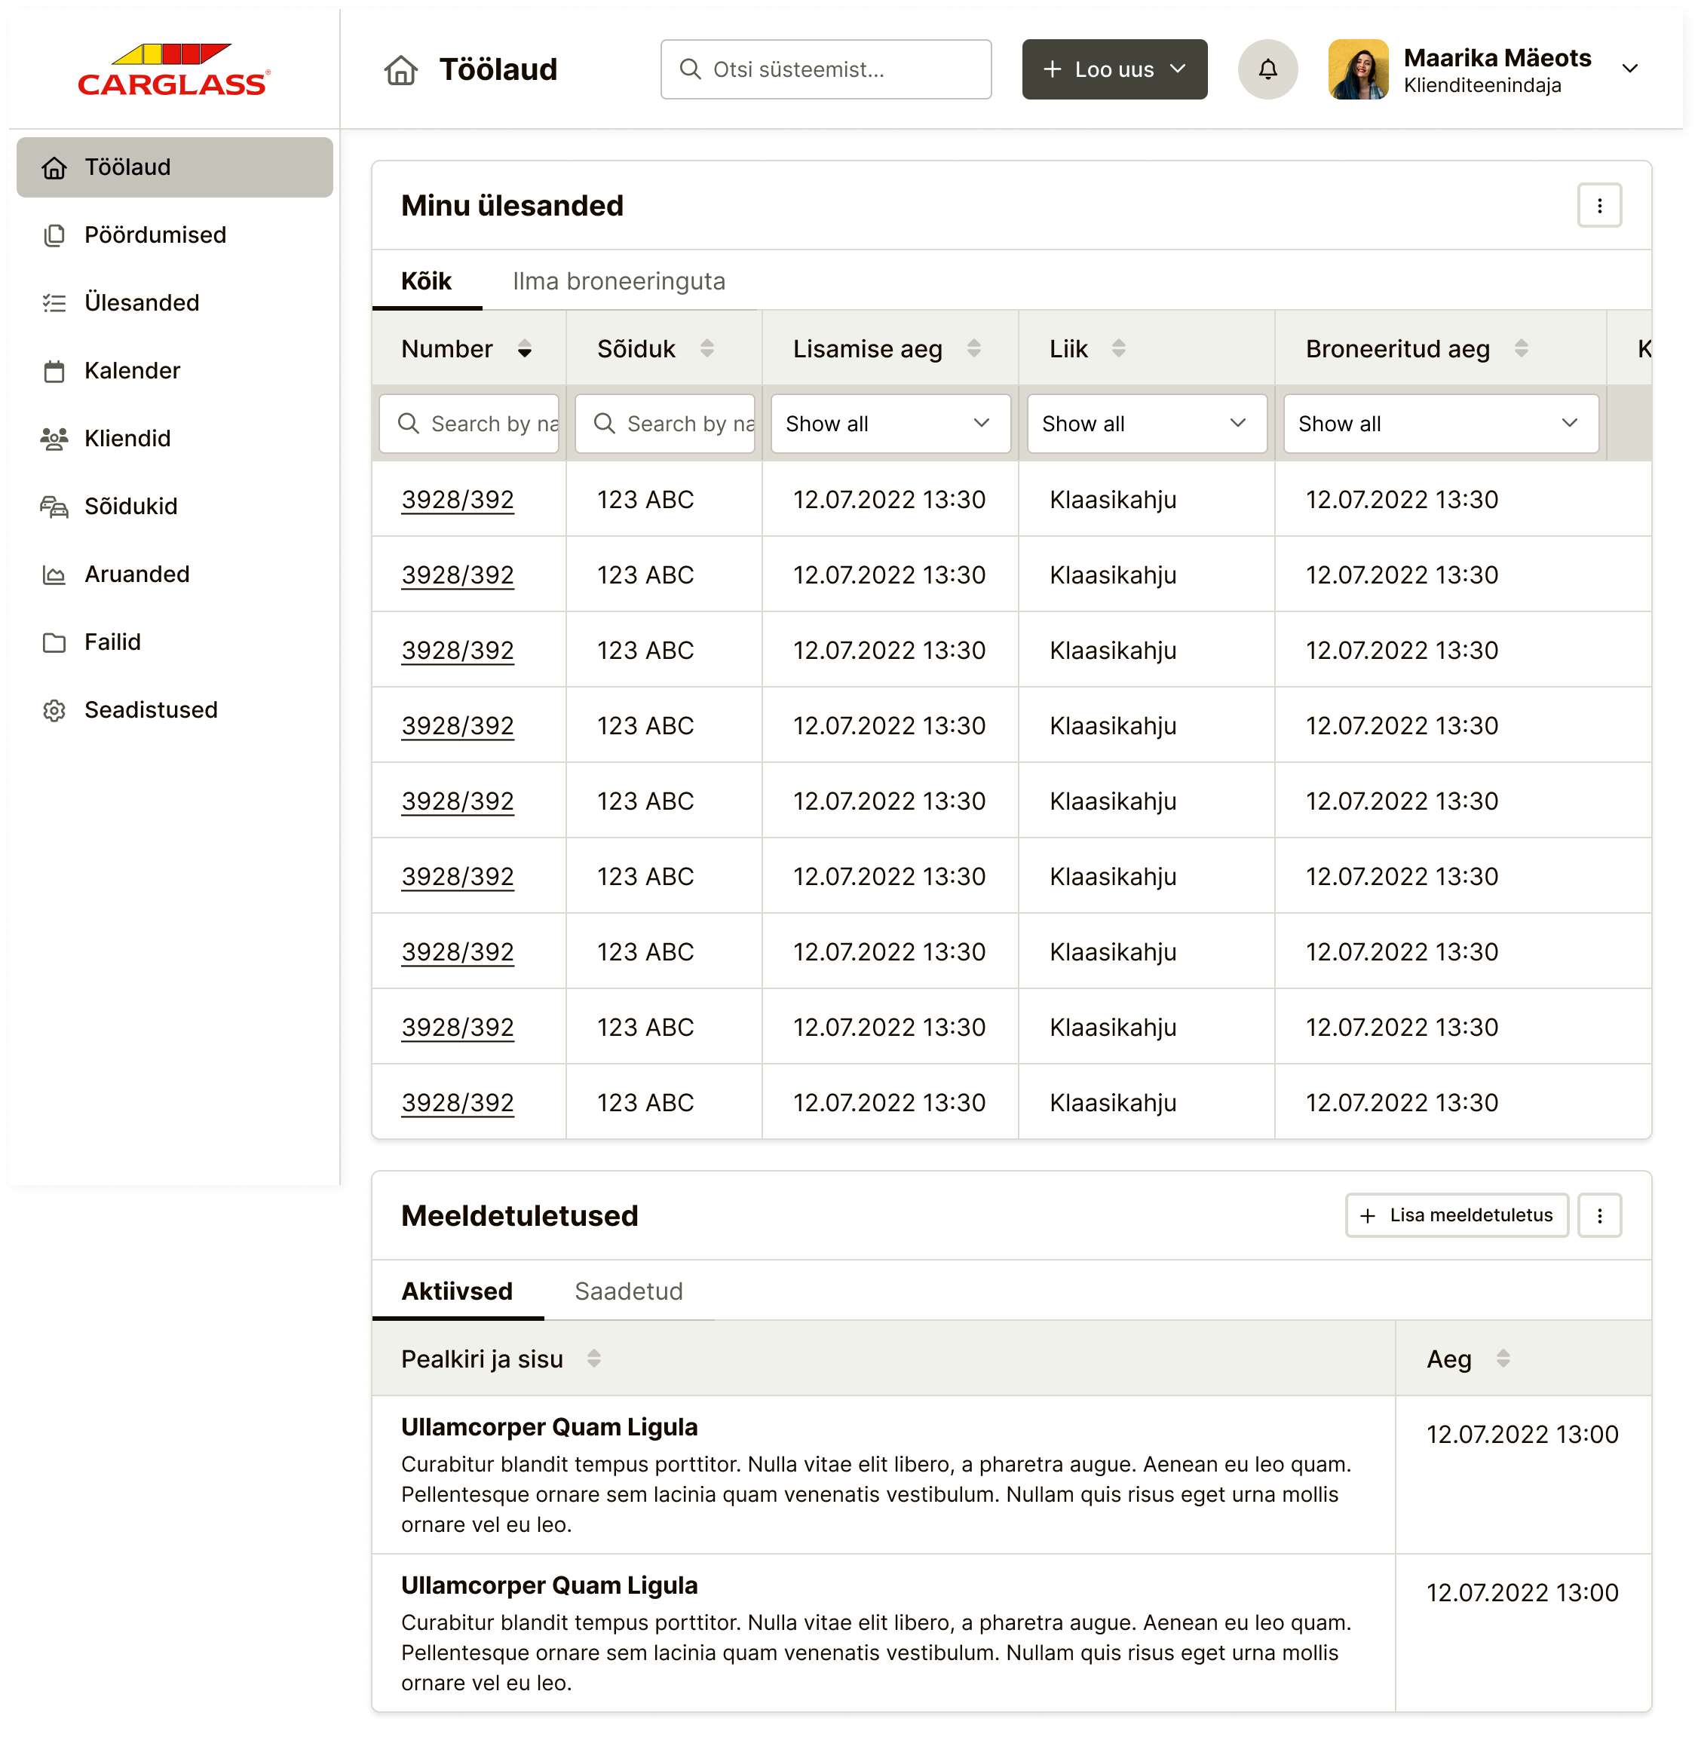The width and height of the screenshot is (1698, 1743).
Task: Switch to Ilma broneeringuta tab
Action: point(618,282)
